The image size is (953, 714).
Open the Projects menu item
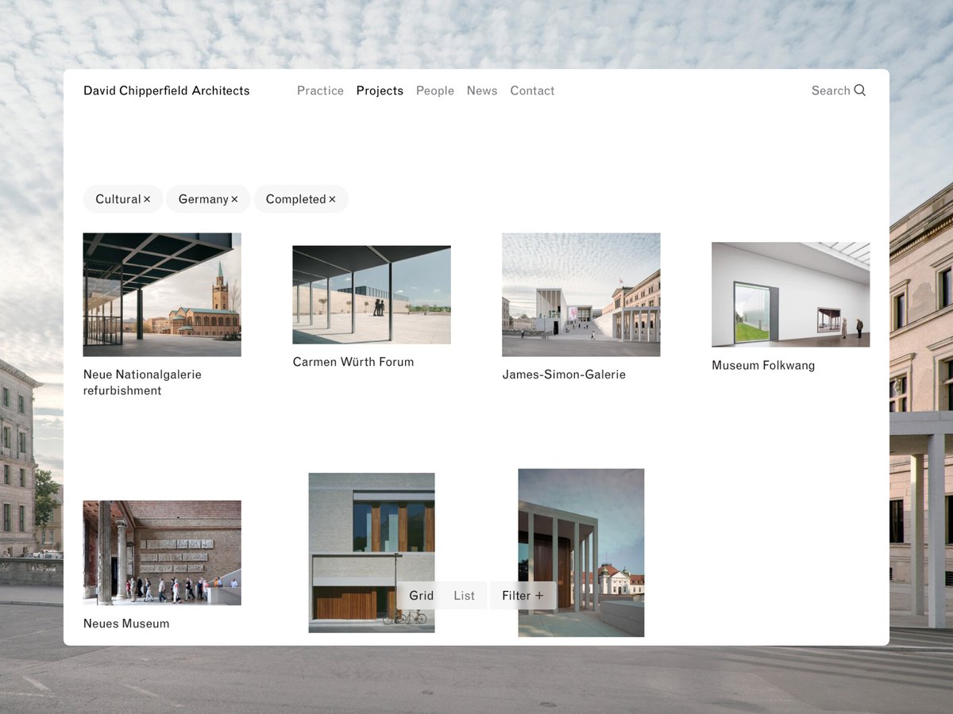(x=380, y=90)
